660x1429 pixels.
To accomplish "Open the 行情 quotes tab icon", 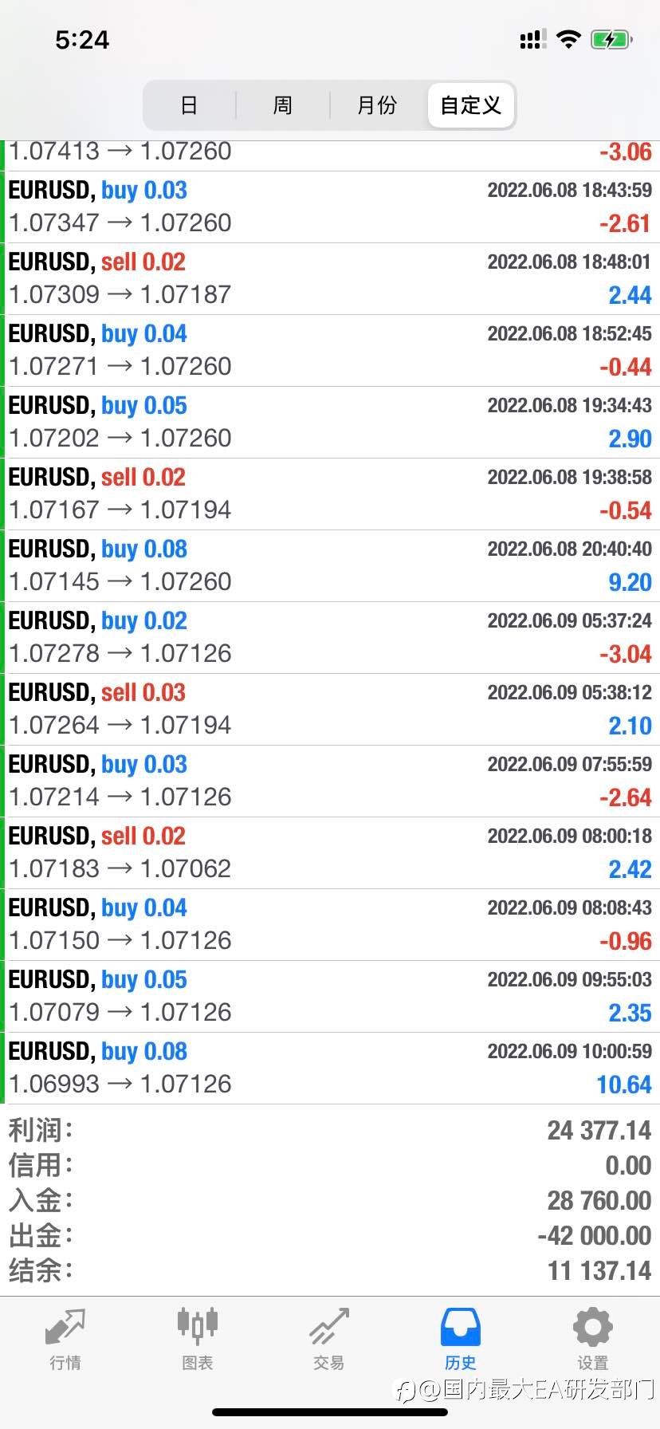I will 65,1327.
